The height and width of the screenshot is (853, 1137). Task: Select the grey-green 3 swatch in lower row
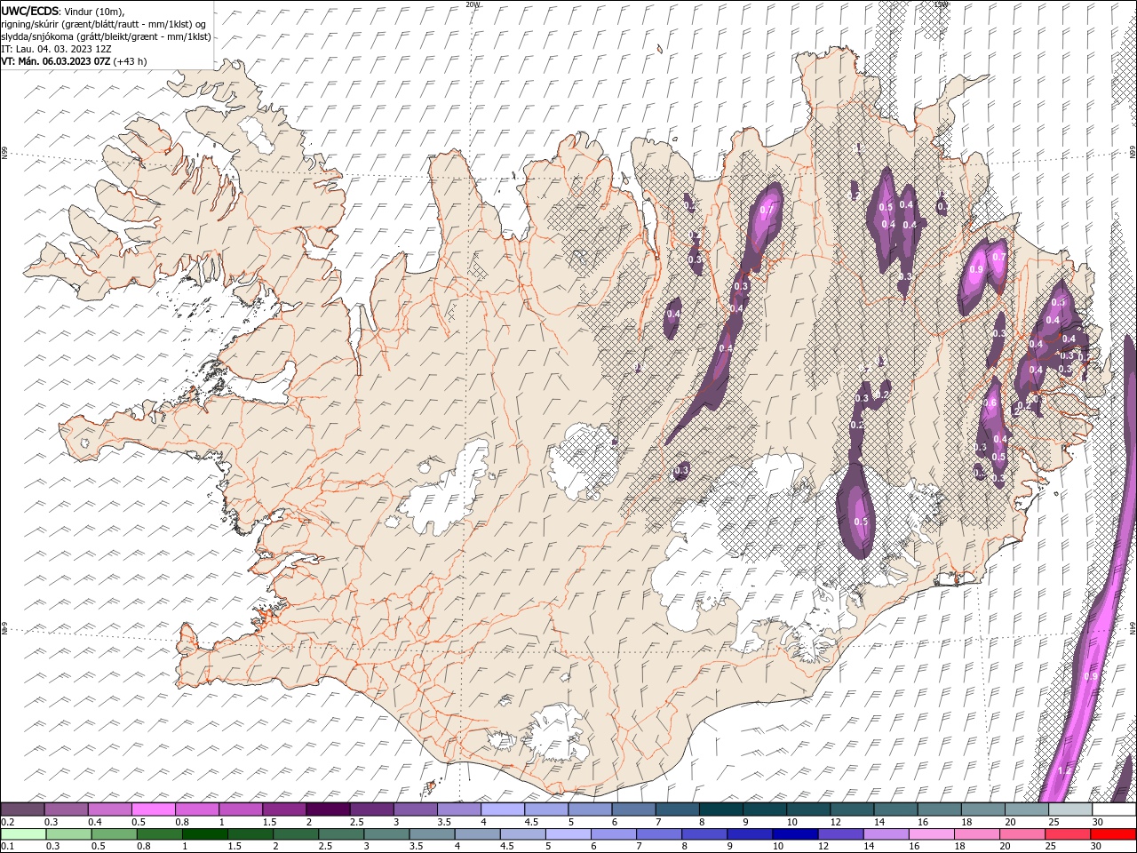[x=387, y=833]
